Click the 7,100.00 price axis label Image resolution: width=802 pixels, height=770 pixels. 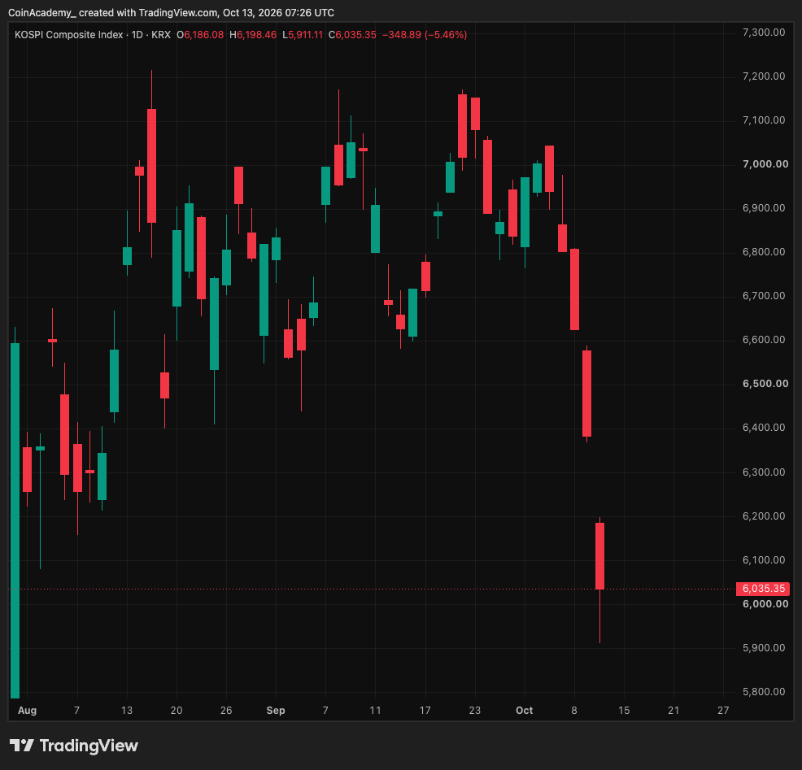[x=764, y=120]
